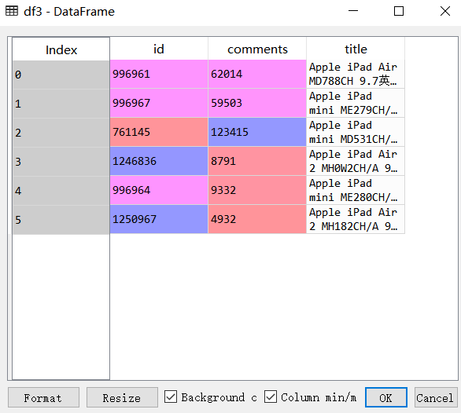The width and height of the screenshot is (461, 413).
Task: Click the Resize button
Action: click(122, 397)
